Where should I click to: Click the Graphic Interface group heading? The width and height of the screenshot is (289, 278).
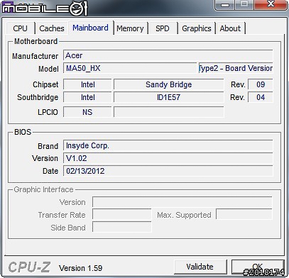coord(43,189)
